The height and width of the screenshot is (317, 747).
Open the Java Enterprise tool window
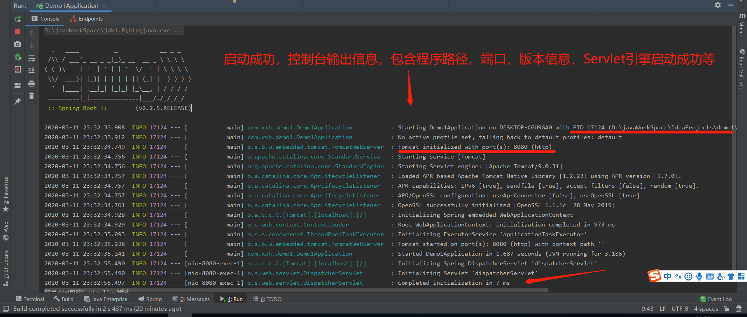[x=105, y=299]
